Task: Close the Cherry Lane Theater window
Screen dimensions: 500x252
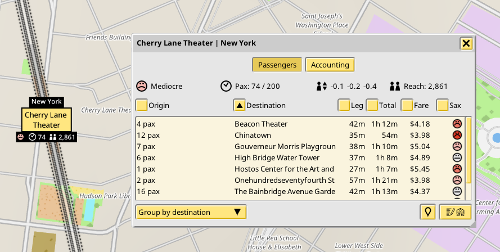Action: pyautogui.click(x=466, y=43)
